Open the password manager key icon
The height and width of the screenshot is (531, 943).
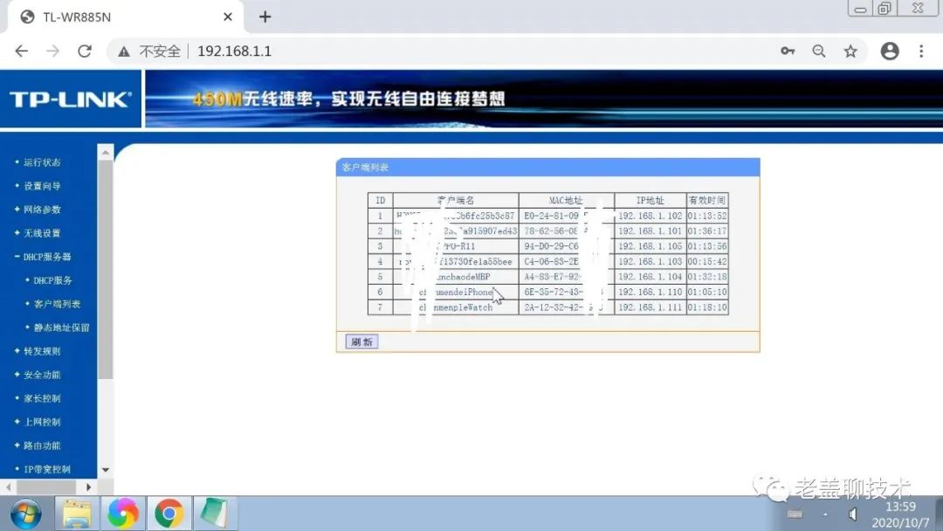[x=787, y=51]
